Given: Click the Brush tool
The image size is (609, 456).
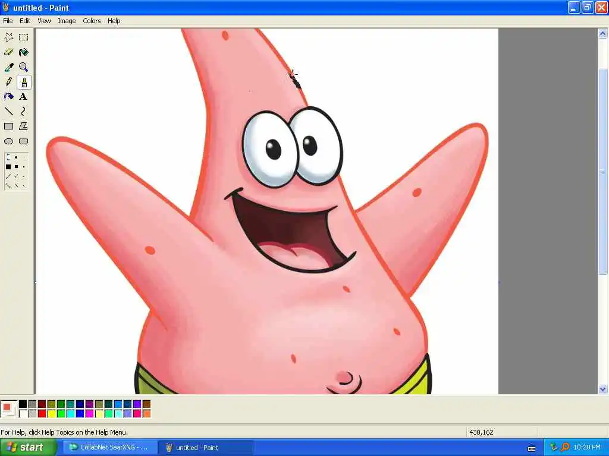Looking at the screenshot, I should point(24,82).
